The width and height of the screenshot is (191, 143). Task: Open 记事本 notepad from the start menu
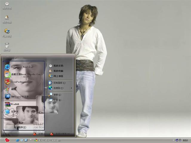click(11, 111)
